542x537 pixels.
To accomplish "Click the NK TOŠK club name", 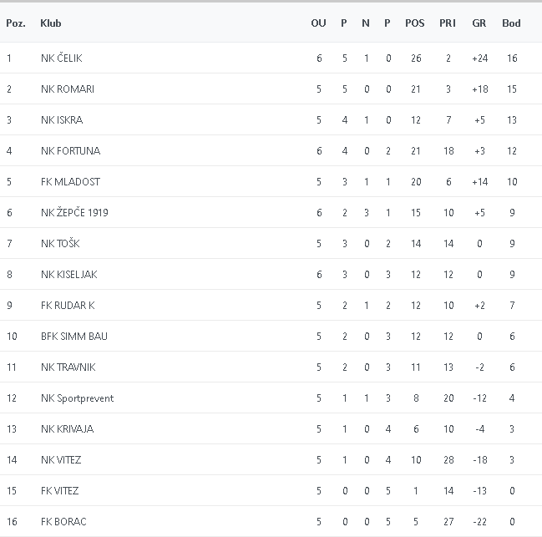I will pyautogui.click(x=60, y=244).
